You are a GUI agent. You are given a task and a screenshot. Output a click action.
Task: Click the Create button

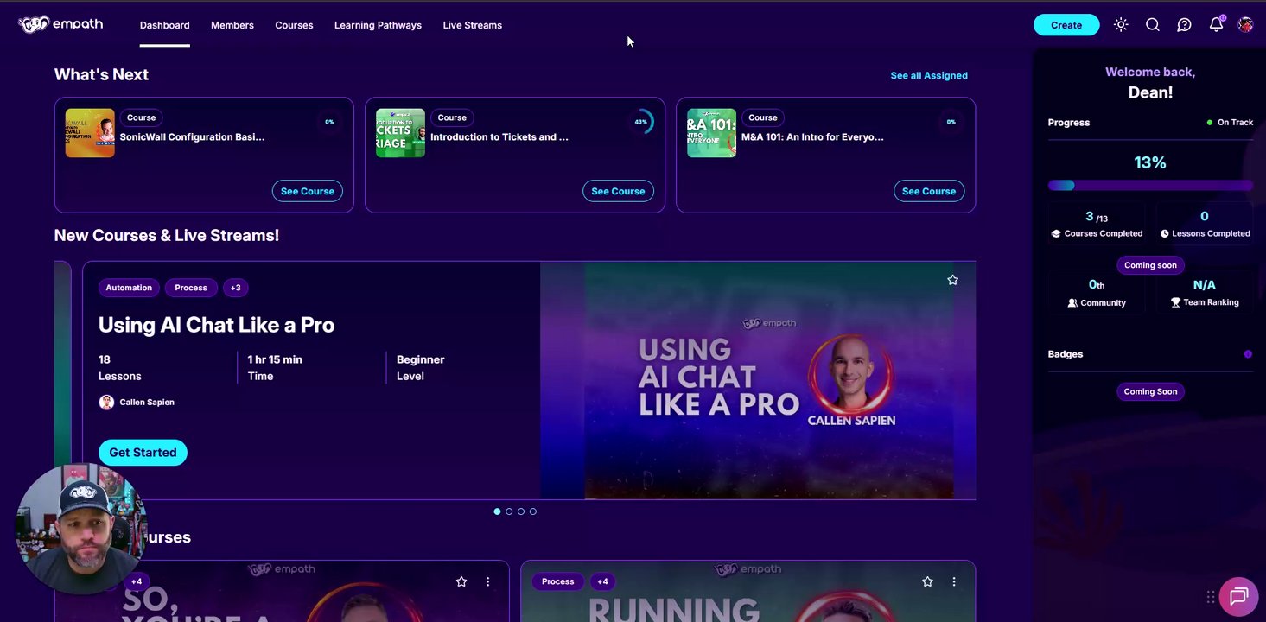1066,25
